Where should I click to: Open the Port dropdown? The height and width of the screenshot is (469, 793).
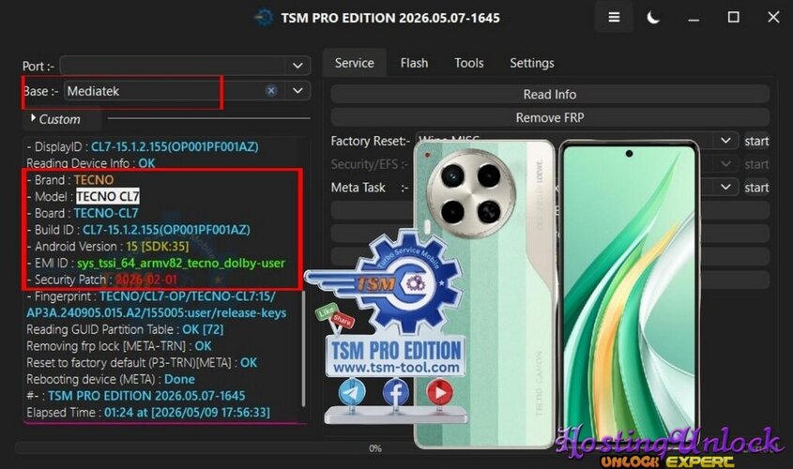pyautogui.click(x=297, y=66)
